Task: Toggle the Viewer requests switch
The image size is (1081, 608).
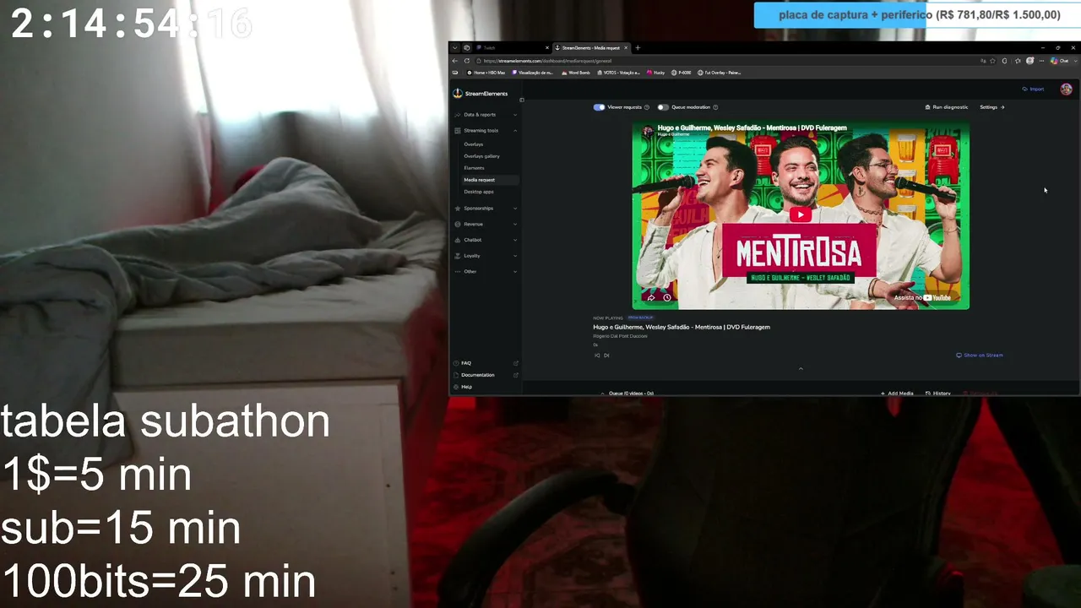Action: click(x=599, y=107)
